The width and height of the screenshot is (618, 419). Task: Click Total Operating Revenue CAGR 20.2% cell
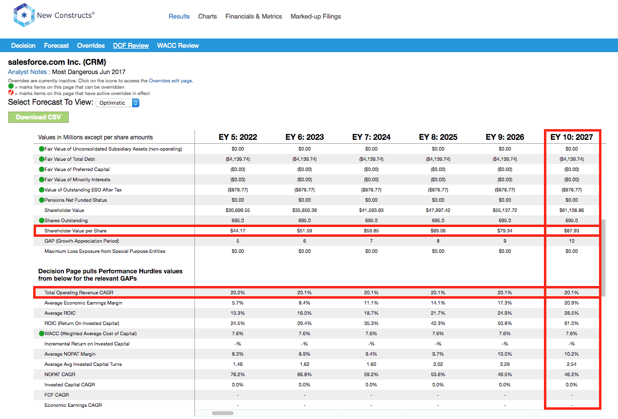pyautogui.click(x=238, y=292)
